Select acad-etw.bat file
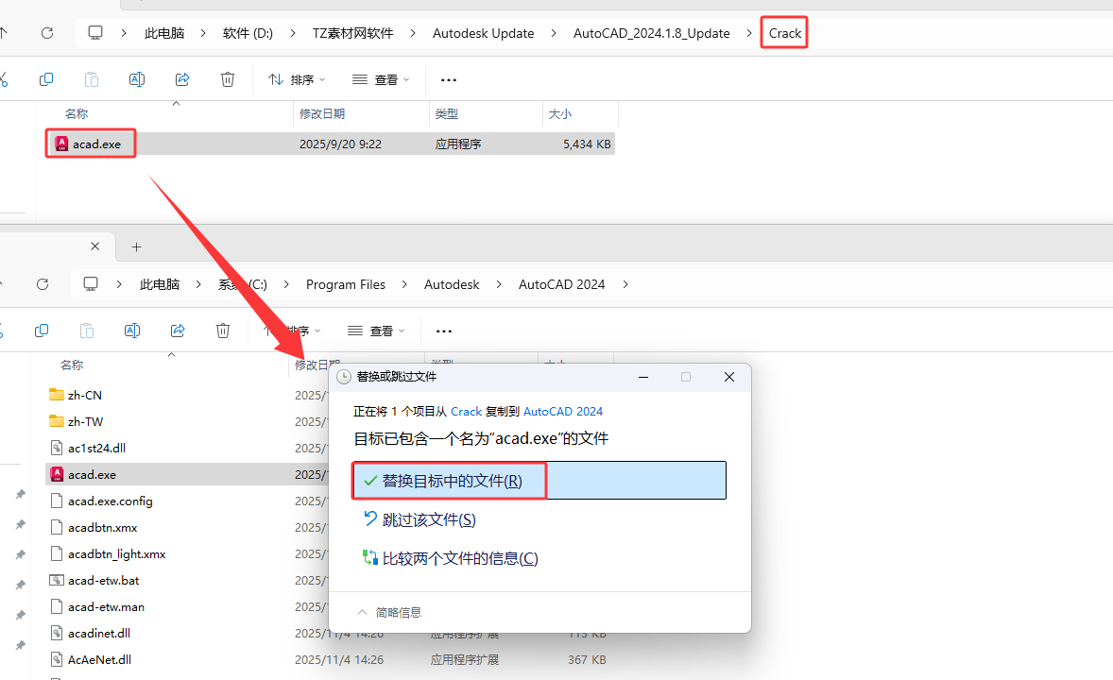 click(94, 580)
